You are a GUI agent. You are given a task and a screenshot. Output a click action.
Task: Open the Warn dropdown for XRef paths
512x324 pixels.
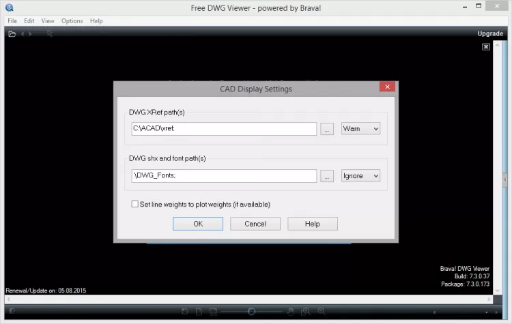click(360, 128)
